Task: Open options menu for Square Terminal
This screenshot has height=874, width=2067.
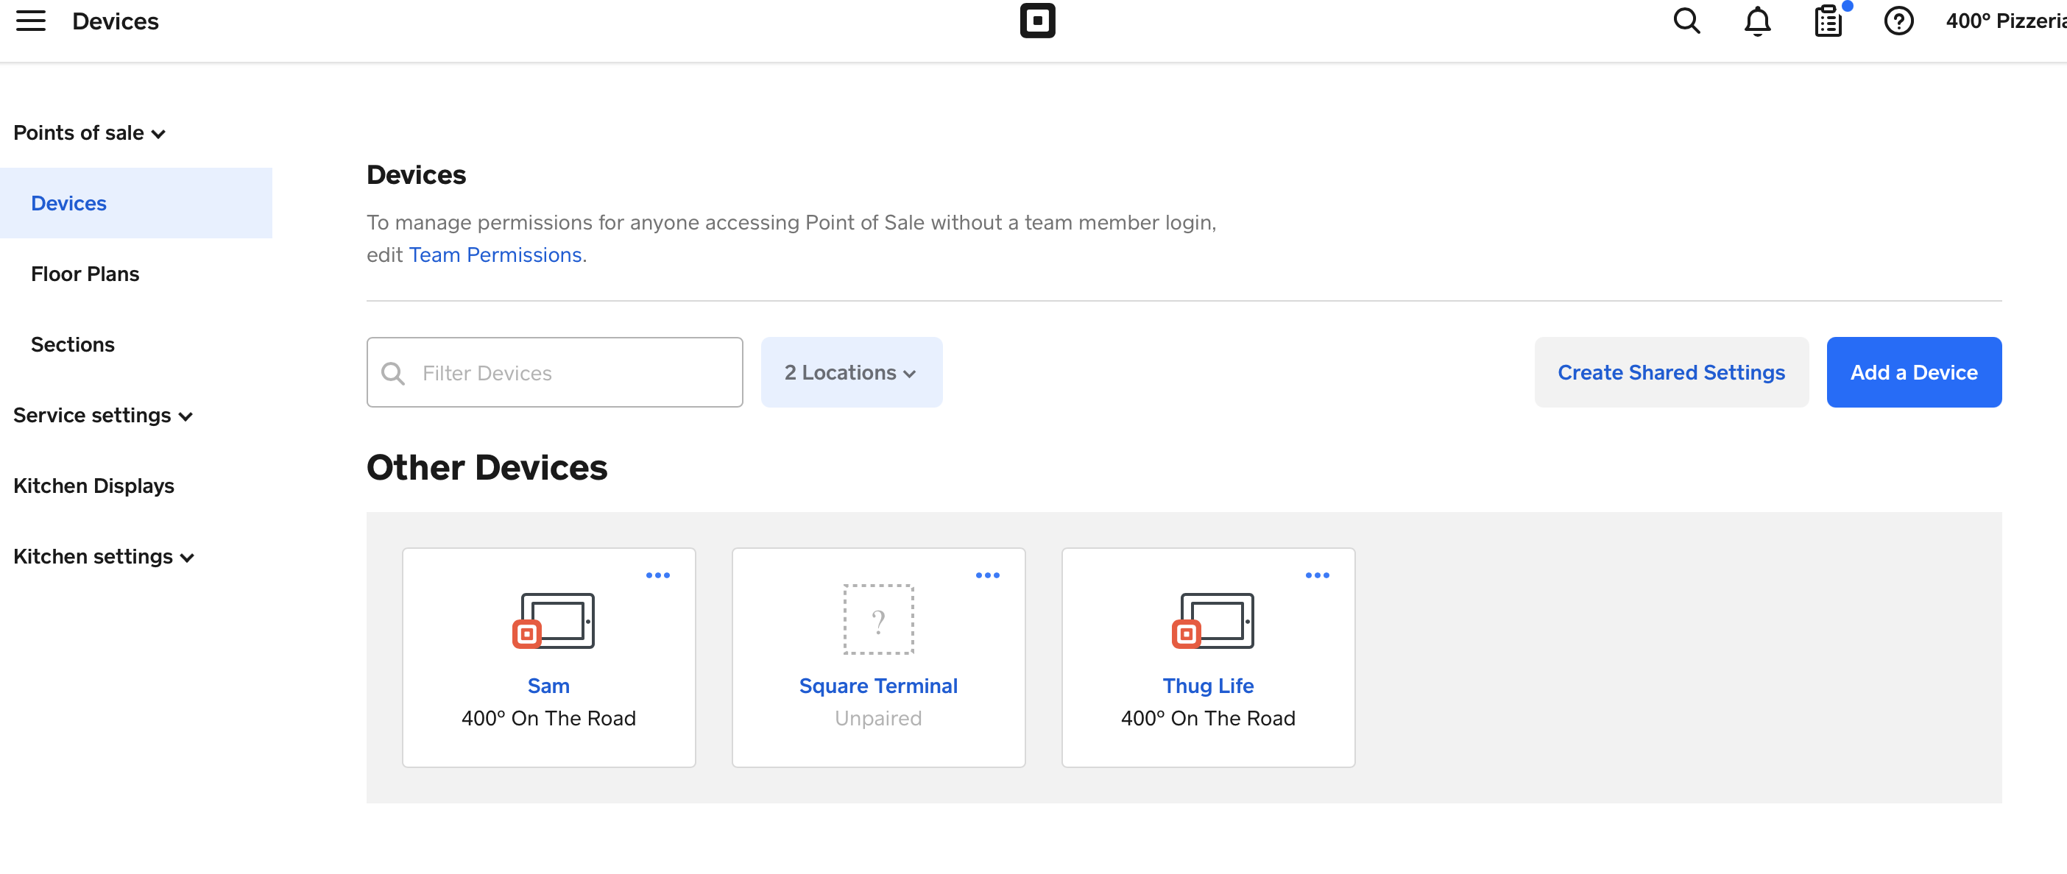Action: (x=987, y=575)
